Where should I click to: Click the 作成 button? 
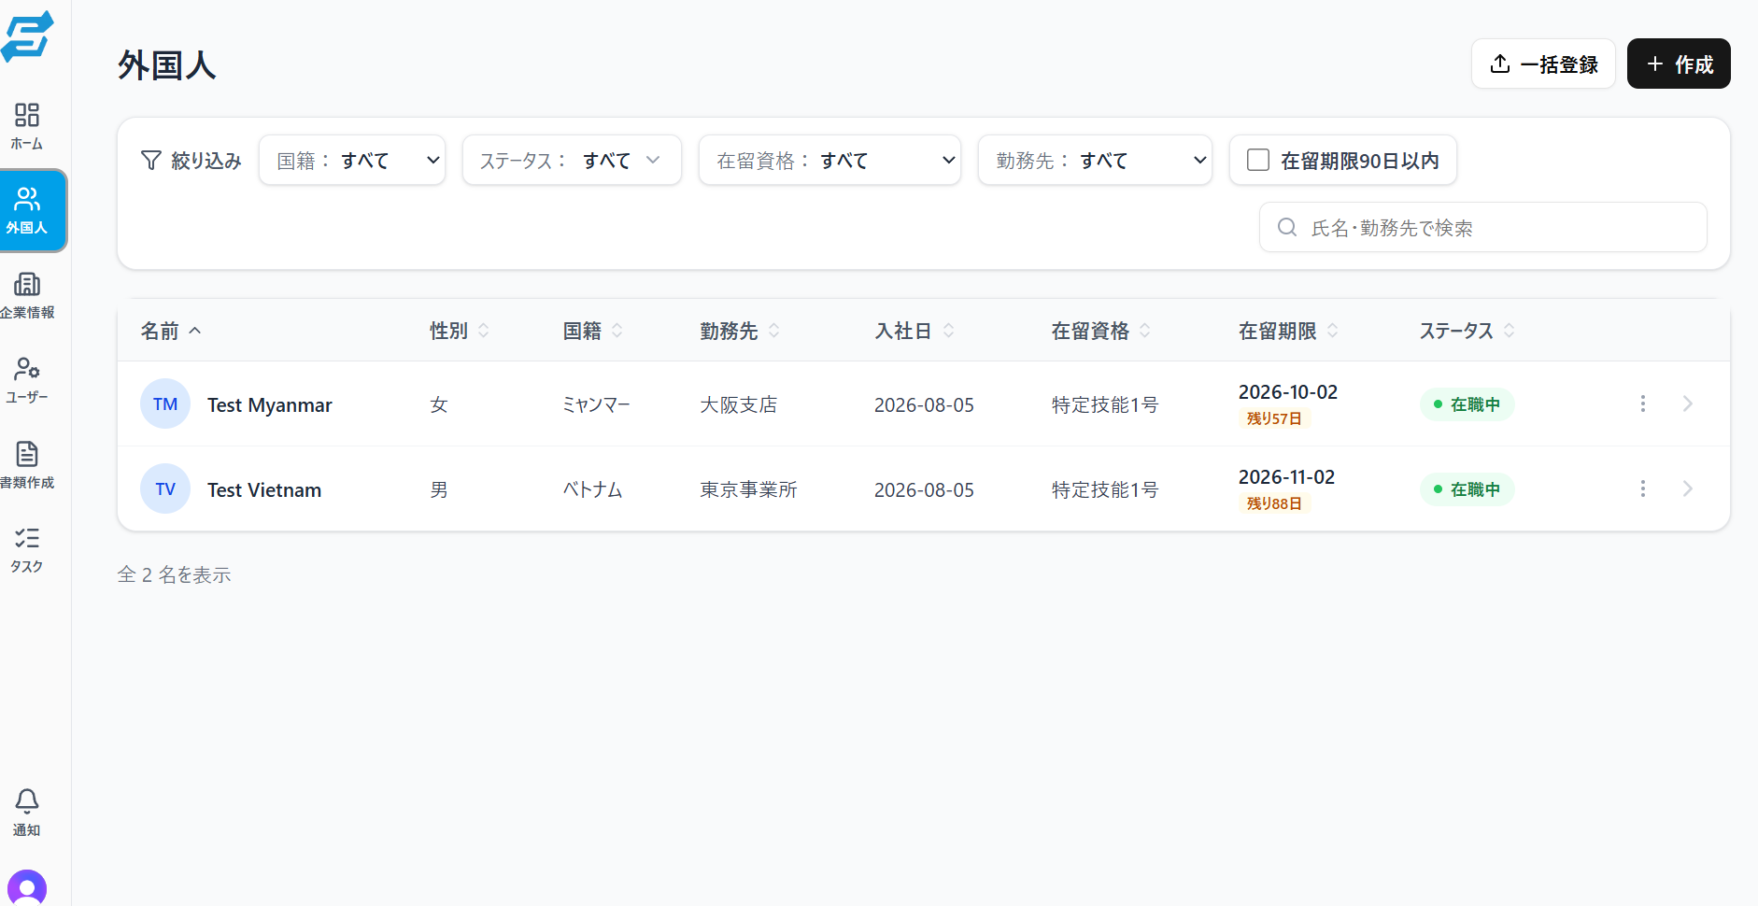1679,64
